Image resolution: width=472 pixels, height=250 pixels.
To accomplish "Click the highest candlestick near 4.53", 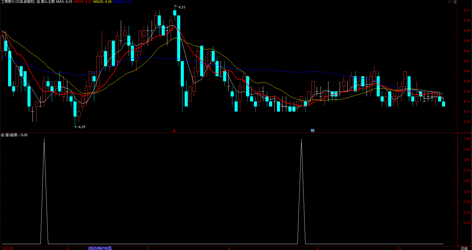I will (175, 13).
